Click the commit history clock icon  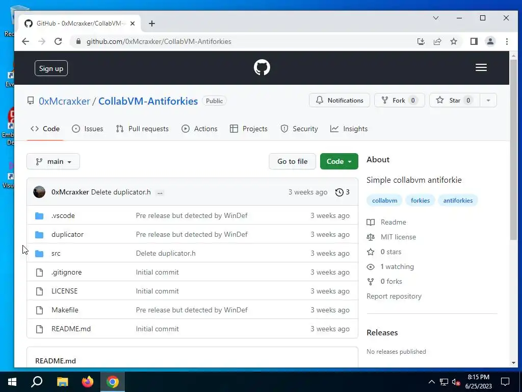[339, 192]
